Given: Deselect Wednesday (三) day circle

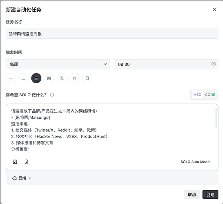Looking at the screenshot, I should 36,78.
